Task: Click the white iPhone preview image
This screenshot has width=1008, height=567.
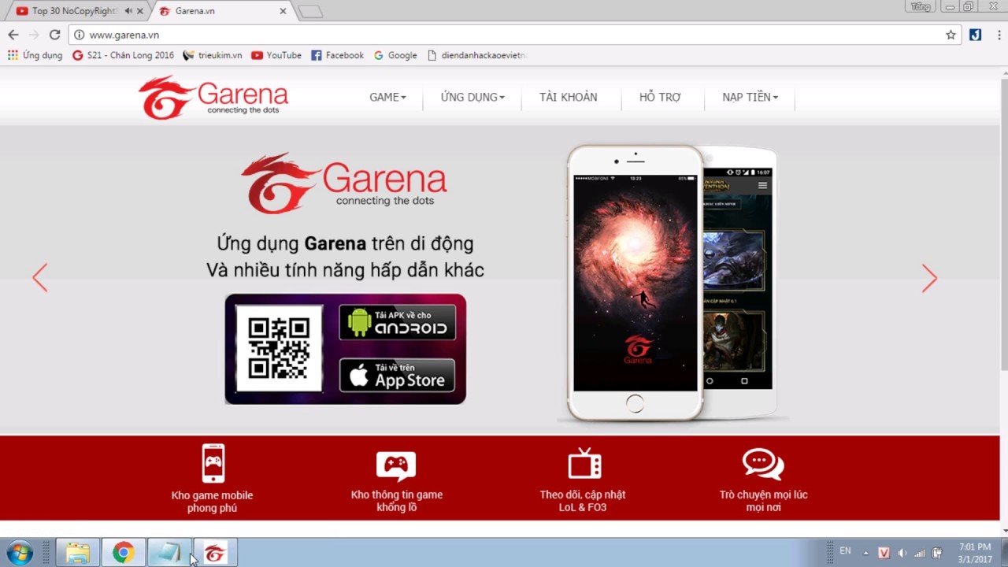Action: (x=635, y=282)
